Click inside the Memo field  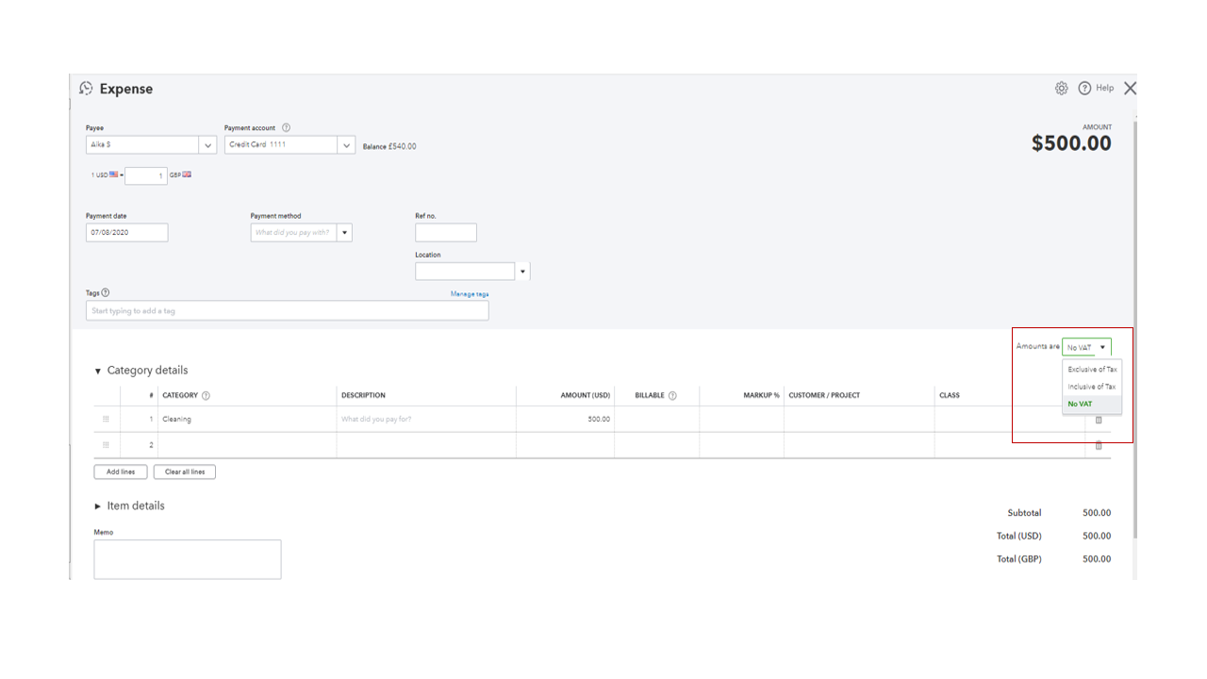coord(187,558)
